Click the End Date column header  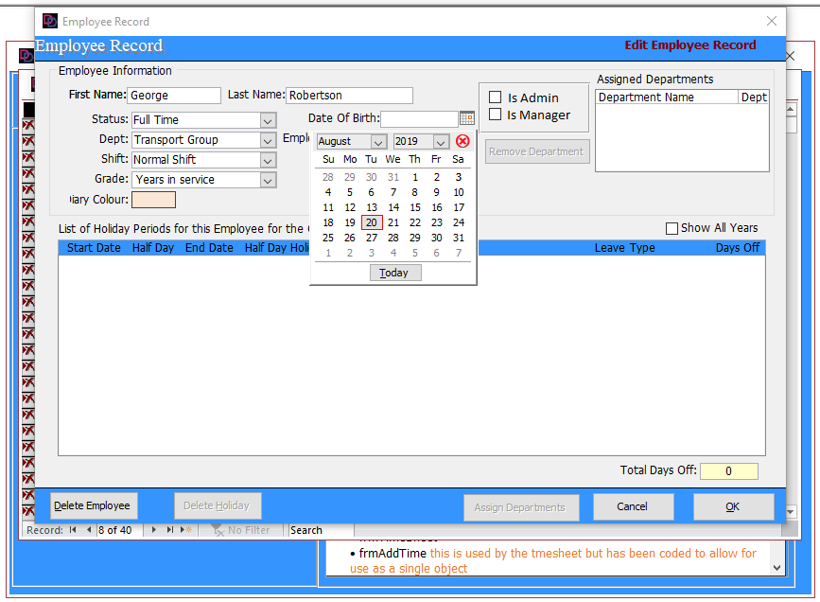click(209, 248)
